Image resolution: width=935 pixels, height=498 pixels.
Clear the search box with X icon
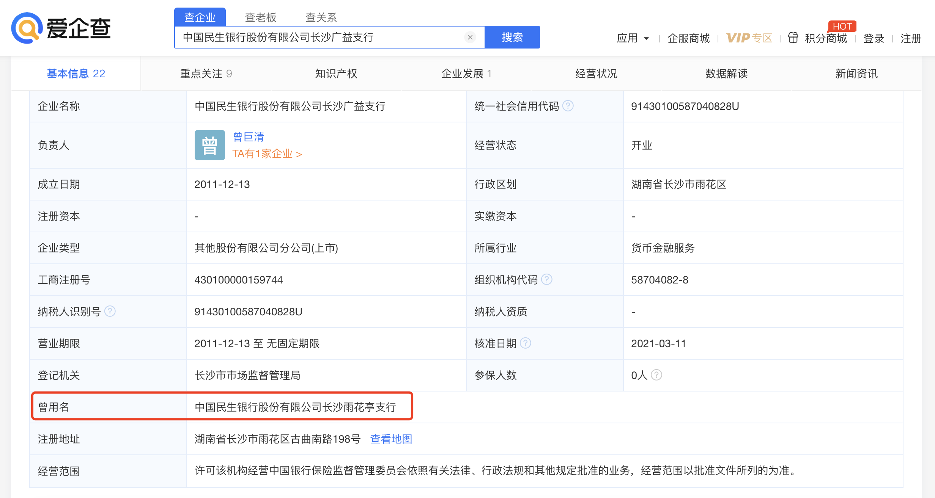(x=470, y=37)
